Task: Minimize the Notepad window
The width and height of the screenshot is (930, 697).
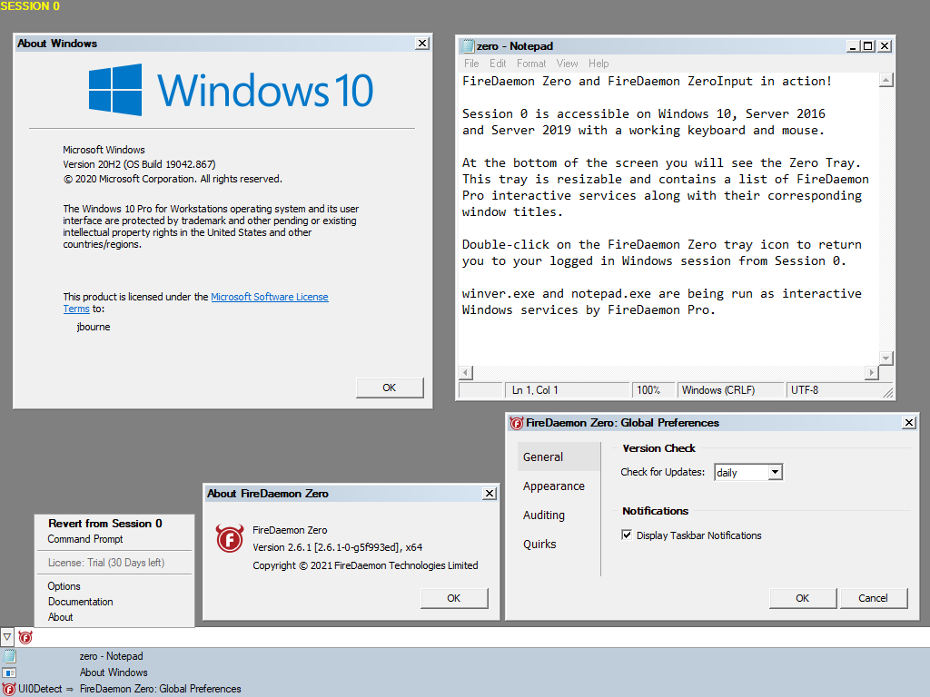Action: click(x=854, y=46)
